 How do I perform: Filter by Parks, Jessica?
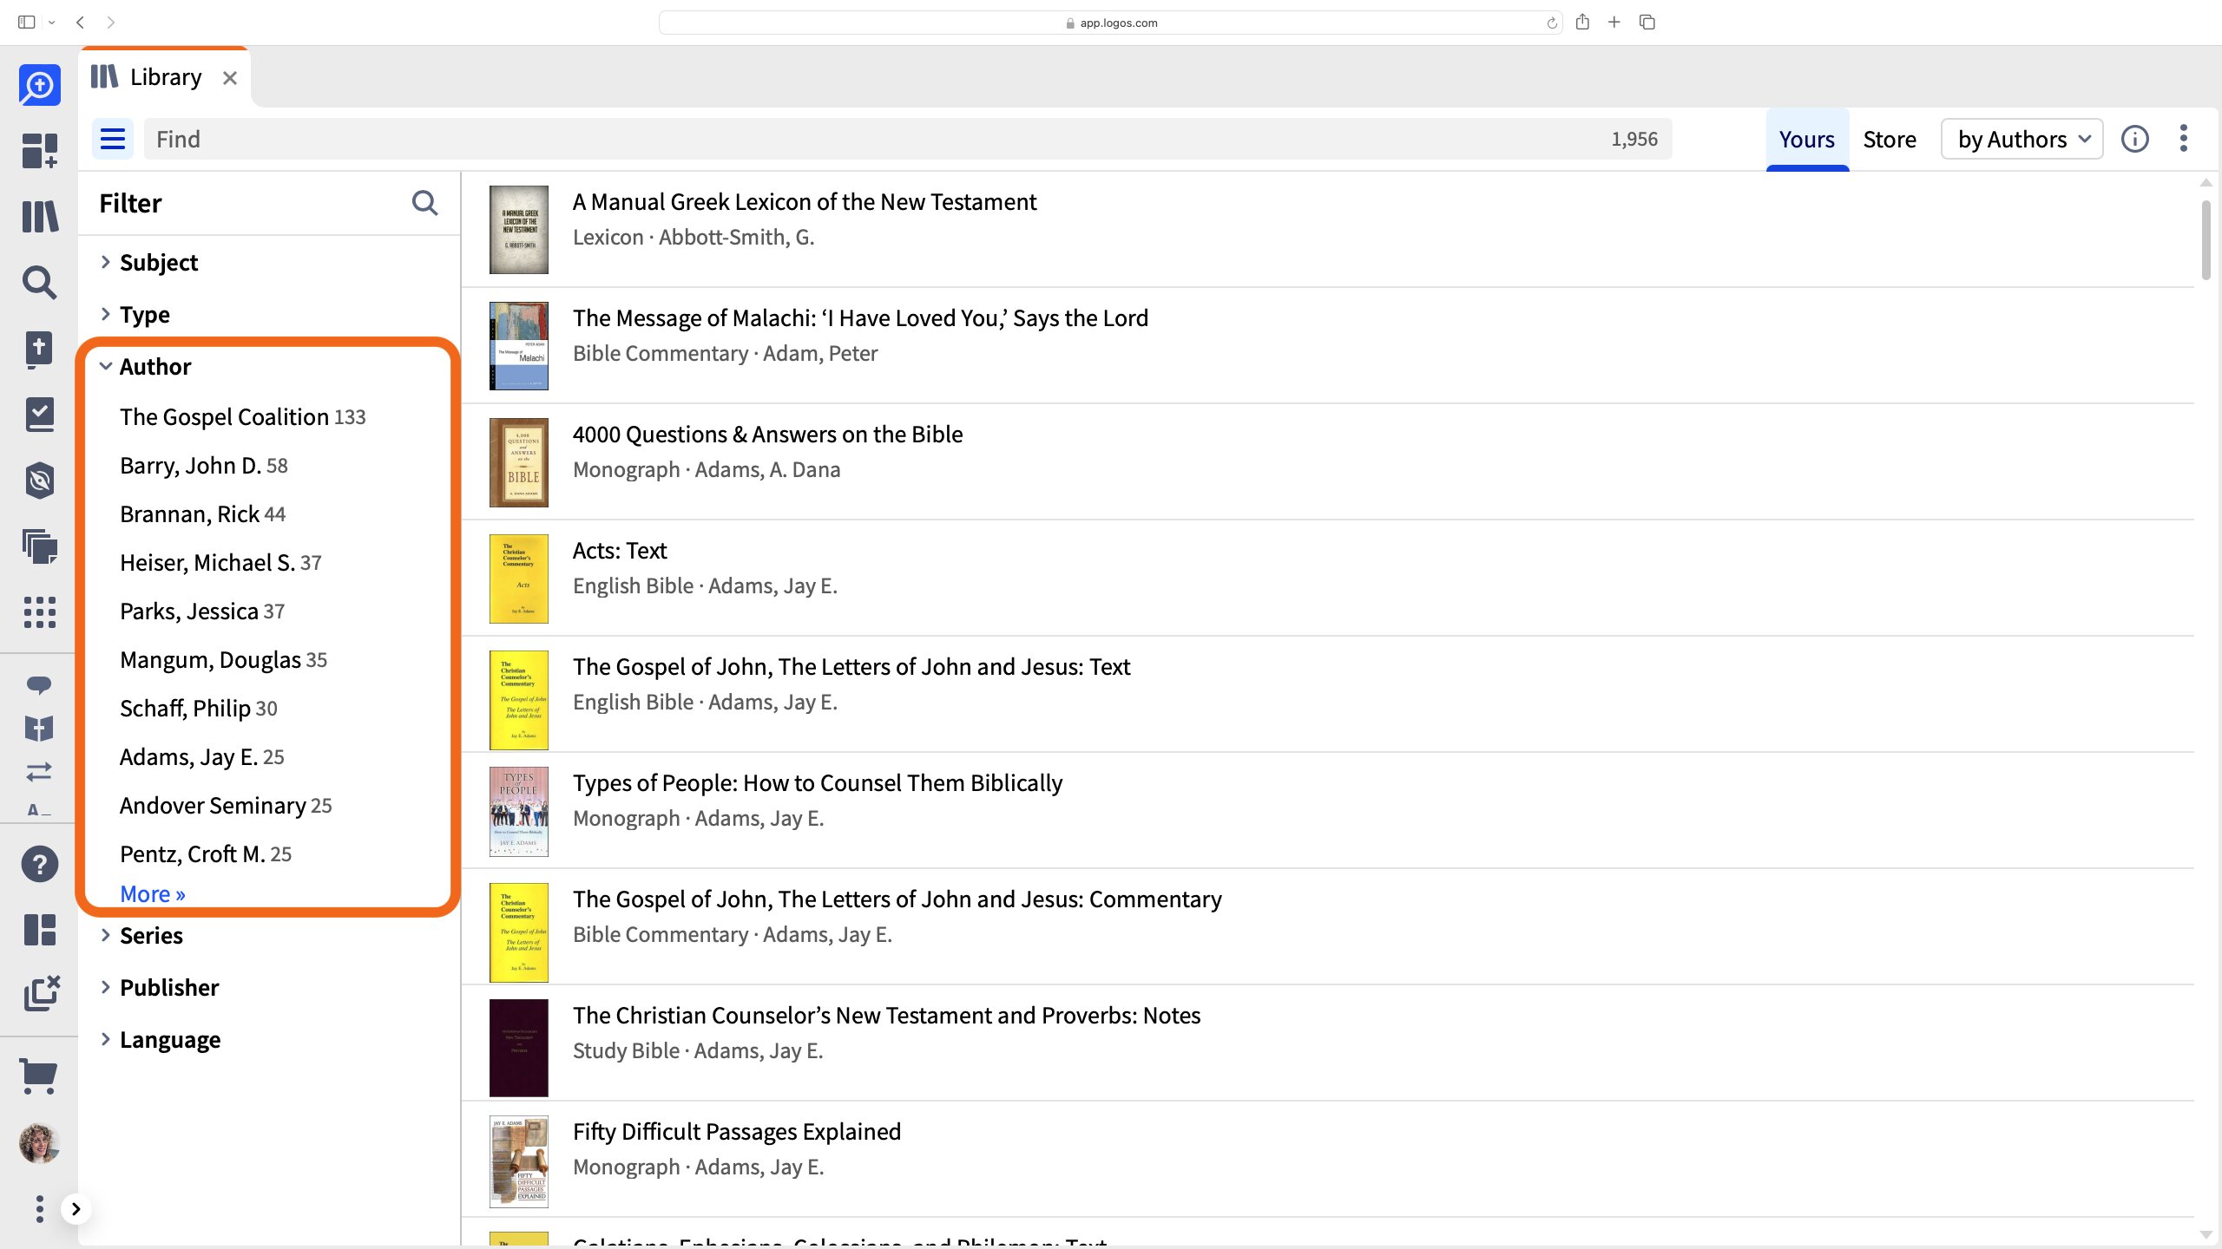click(x=202, y=611)
